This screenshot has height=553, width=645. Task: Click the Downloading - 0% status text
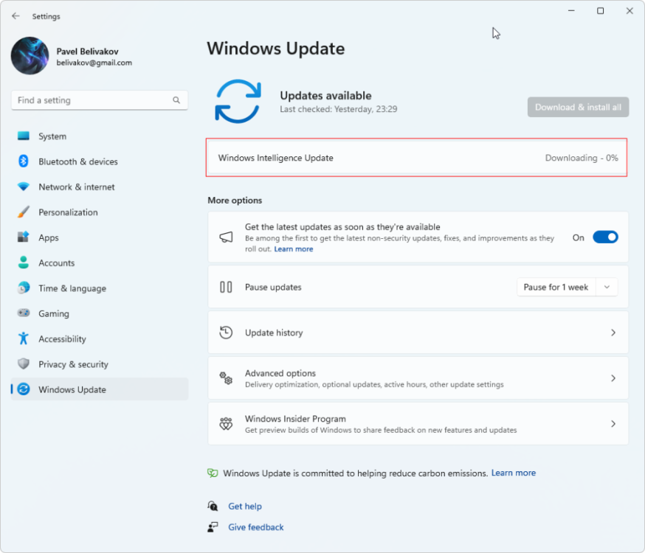click(x=582, y=158)
